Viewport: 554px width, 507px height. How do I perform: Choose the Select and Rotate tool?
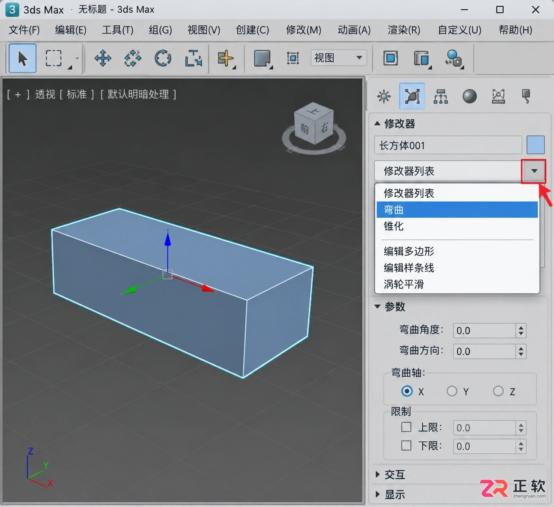163,58
